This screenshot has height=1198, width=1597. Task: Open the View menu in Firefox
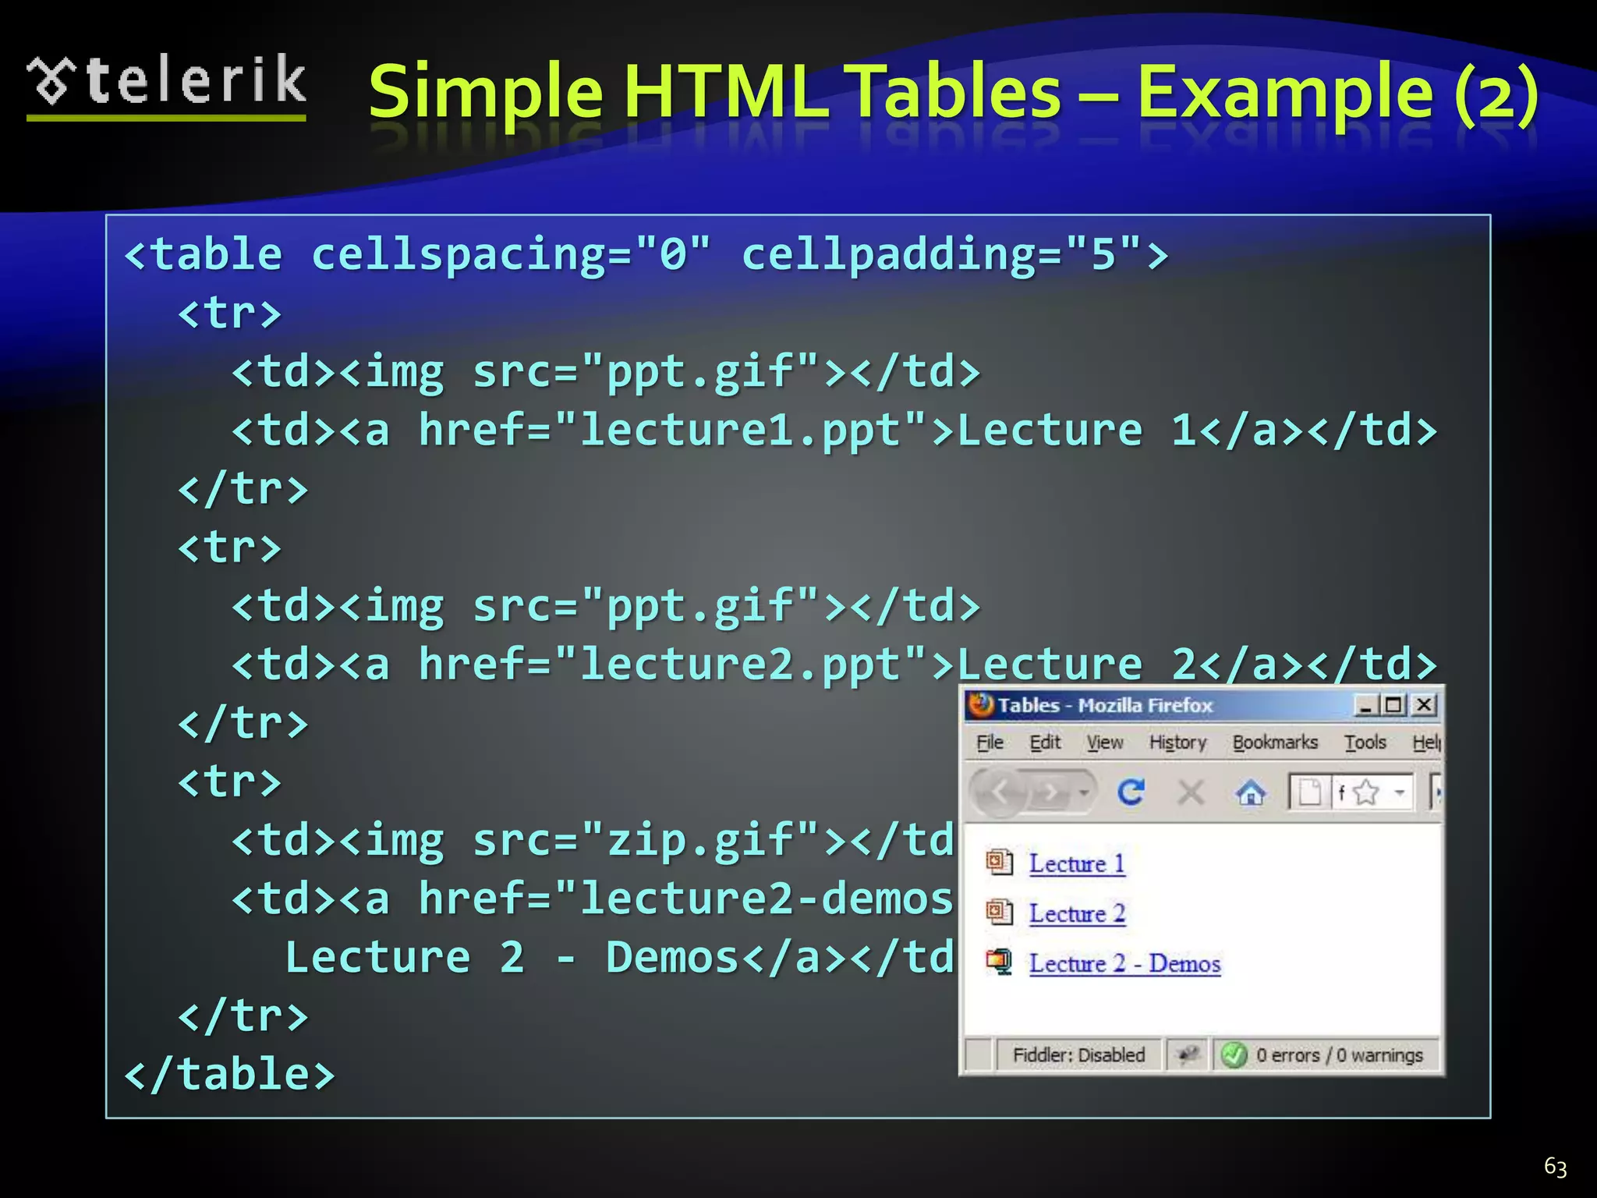(x=1105, y=742)
